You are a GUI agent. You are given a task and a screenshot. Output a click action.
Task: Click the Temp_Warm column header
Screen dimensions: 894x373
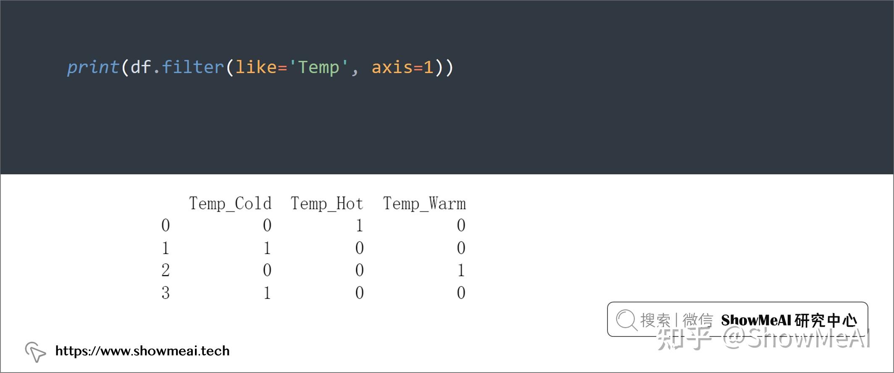point(424,204)
